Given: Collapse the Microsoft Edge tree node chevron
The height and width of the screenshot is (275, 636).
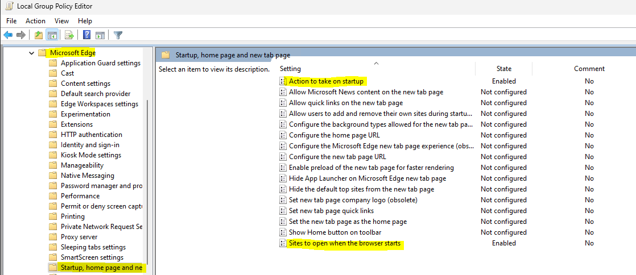Looking at the screenshot, I should tap(32, 53).
